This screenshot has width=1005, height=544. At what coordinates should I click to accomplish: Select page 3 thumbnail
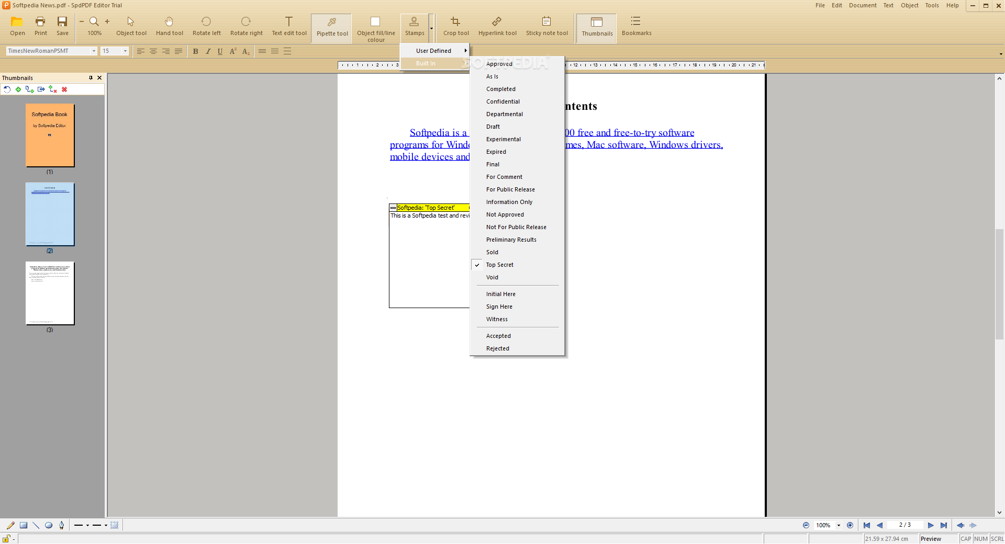50,293
